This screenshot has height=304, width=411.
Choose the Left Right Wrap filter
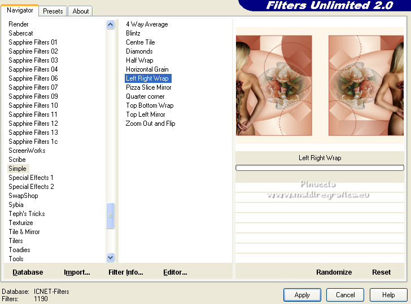pyautogui.click(x=148, y=78)
